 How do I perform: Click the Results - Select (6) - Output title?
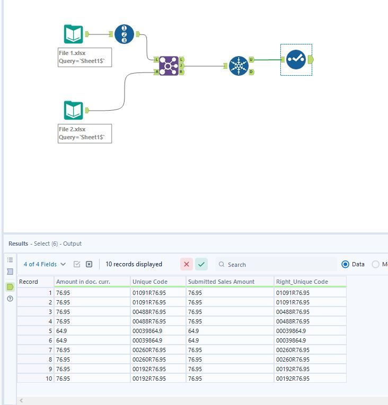pos(45,244)
